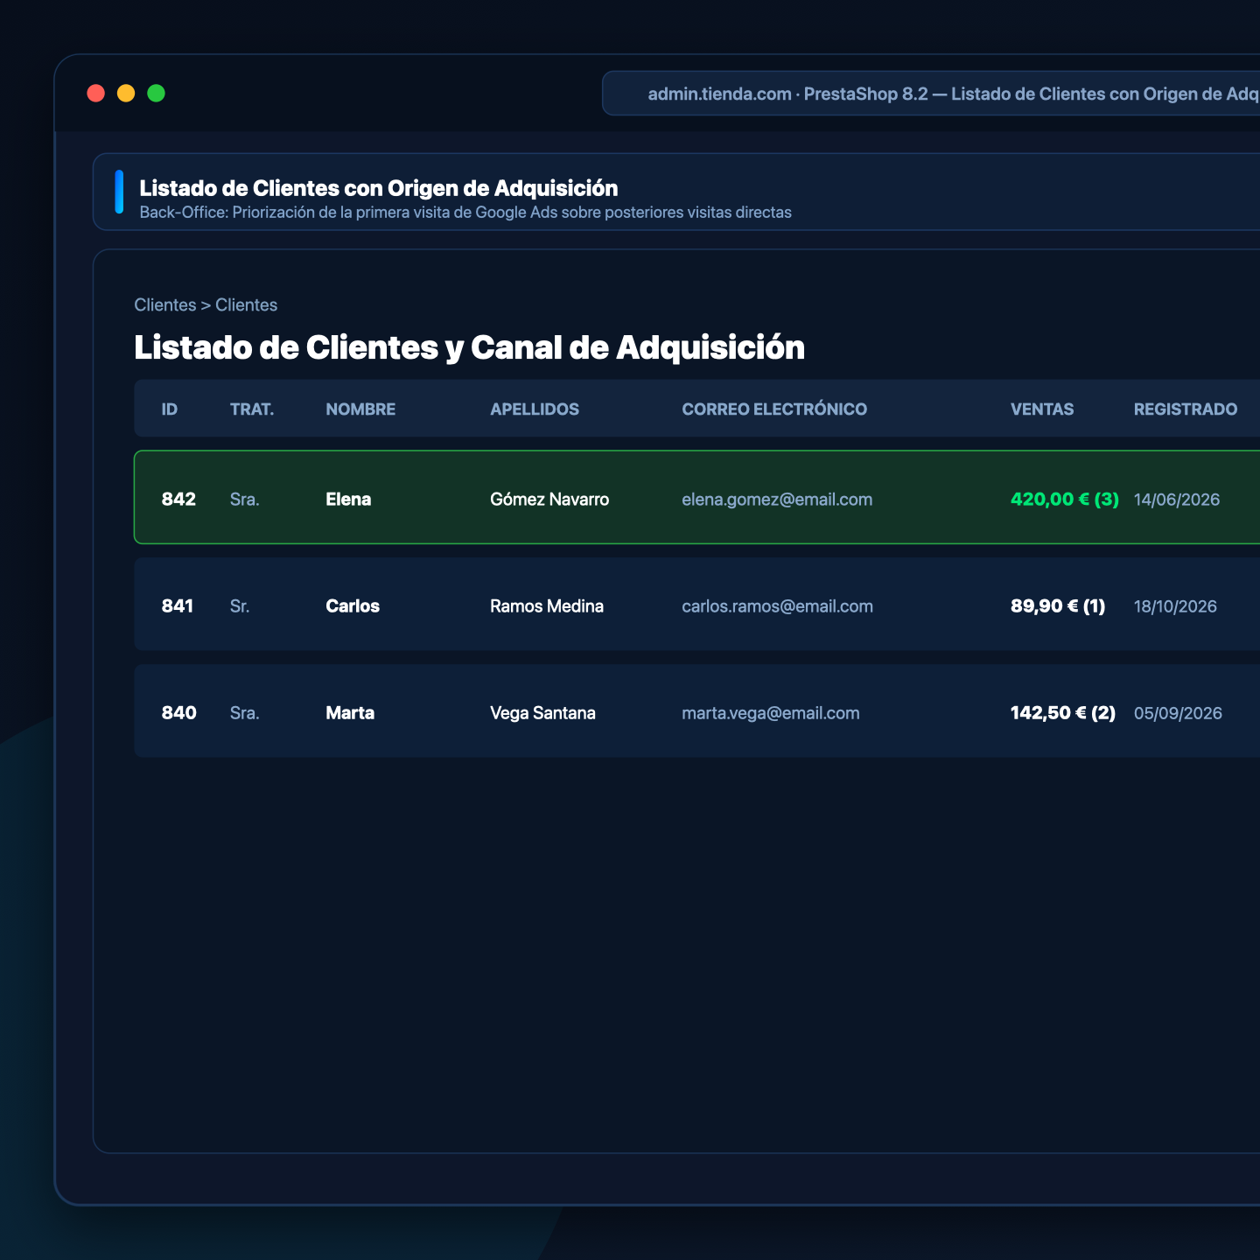Select customer ID 840
The image size is (1260, 1260).
coord(179,712)
